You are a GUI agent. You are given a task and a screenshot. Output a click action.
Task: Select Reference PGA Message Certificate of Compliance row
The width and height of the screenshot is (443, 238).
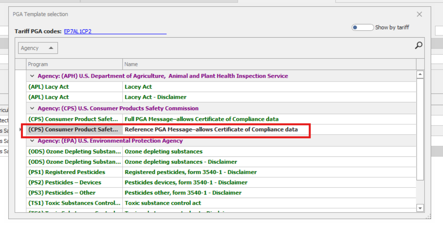[x=221, y=129]
